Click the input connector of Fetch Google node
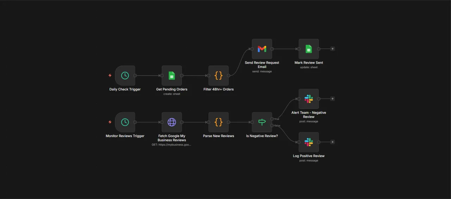Screen dimensions: 451x199 point(162,122)
